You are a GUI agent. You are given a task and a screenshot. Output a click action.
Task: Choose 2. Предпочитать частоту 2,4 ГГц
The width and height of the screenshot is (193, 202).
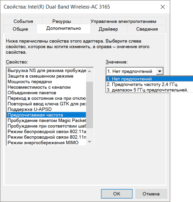(x=150, y=84)
